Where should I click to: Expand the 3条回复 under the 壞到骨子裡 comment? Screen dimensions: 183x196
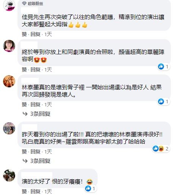point(40,114)
